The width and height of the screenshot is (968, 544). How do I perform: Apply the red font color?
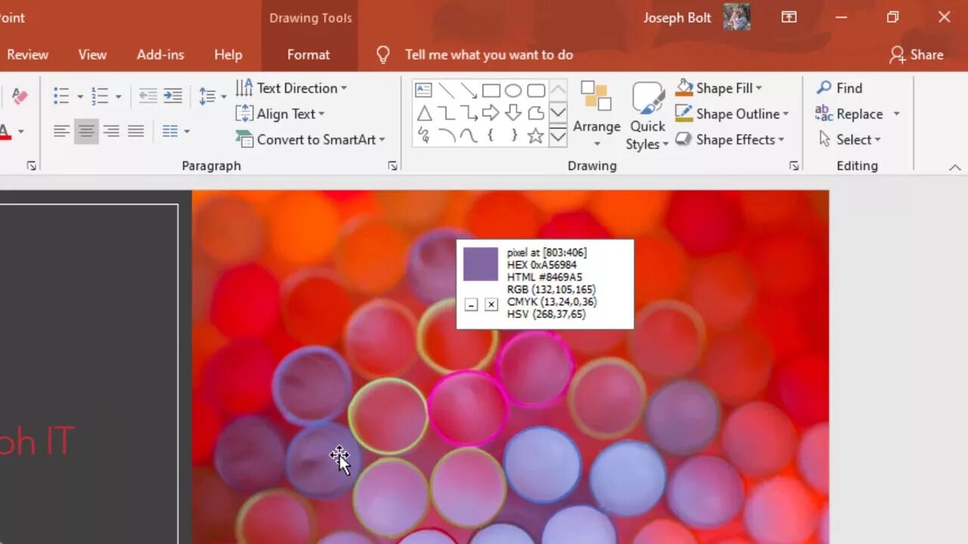tap(5, 131)
